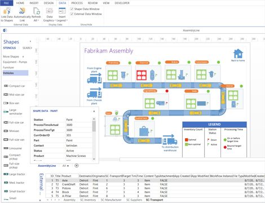Switch to the SC-Inventory data tab
Viewport: 265px width, 203px height.
pos(88,200)
